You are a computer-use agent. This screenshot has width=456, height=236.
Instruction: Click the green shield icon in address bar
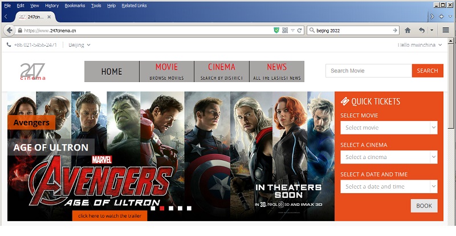tap(276, 30)
